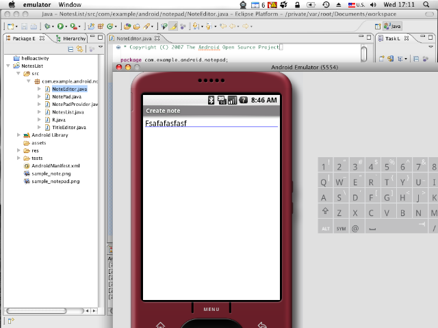The height and width of the screenshot is (328, 438).
Task: Click the New Java Package toolbar icon
Action: point(101,26)
